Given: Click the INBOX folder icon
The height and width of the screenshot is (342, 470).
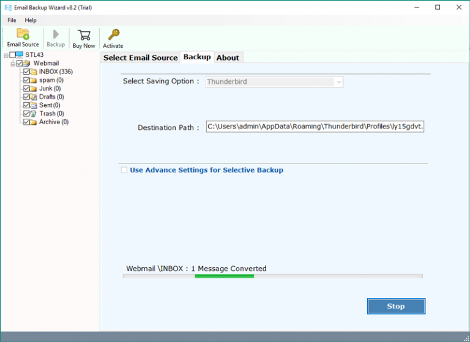Looking at the screenshot, I should (34, 72).
